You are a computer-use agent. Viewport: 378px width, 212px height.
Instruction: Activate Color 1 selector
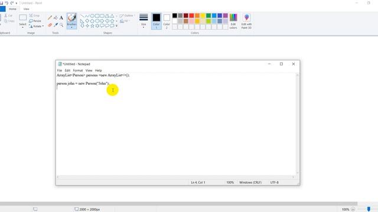pos(156,21)
